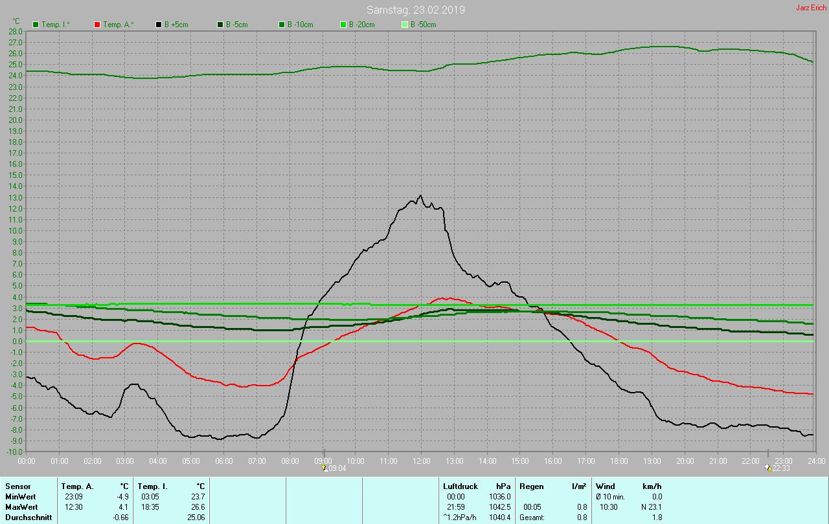This screenshot has width=829, height=524.
Task: Click the bright green B -20cm swatch
Action: pyautogui.click(x=343, y=25)
